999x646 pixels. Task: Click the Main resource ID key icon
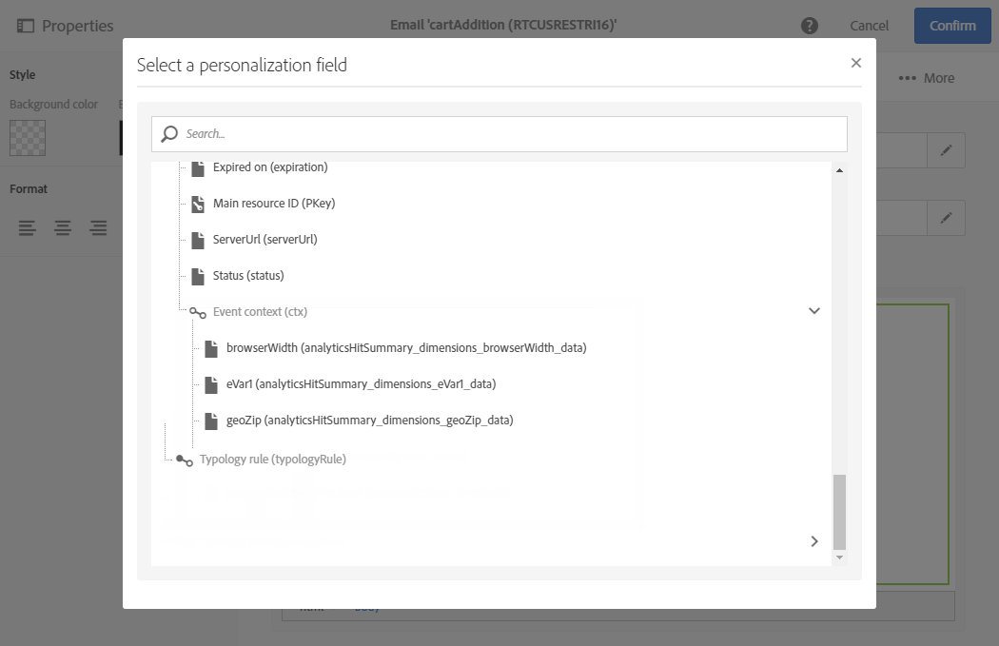(198, 204)
